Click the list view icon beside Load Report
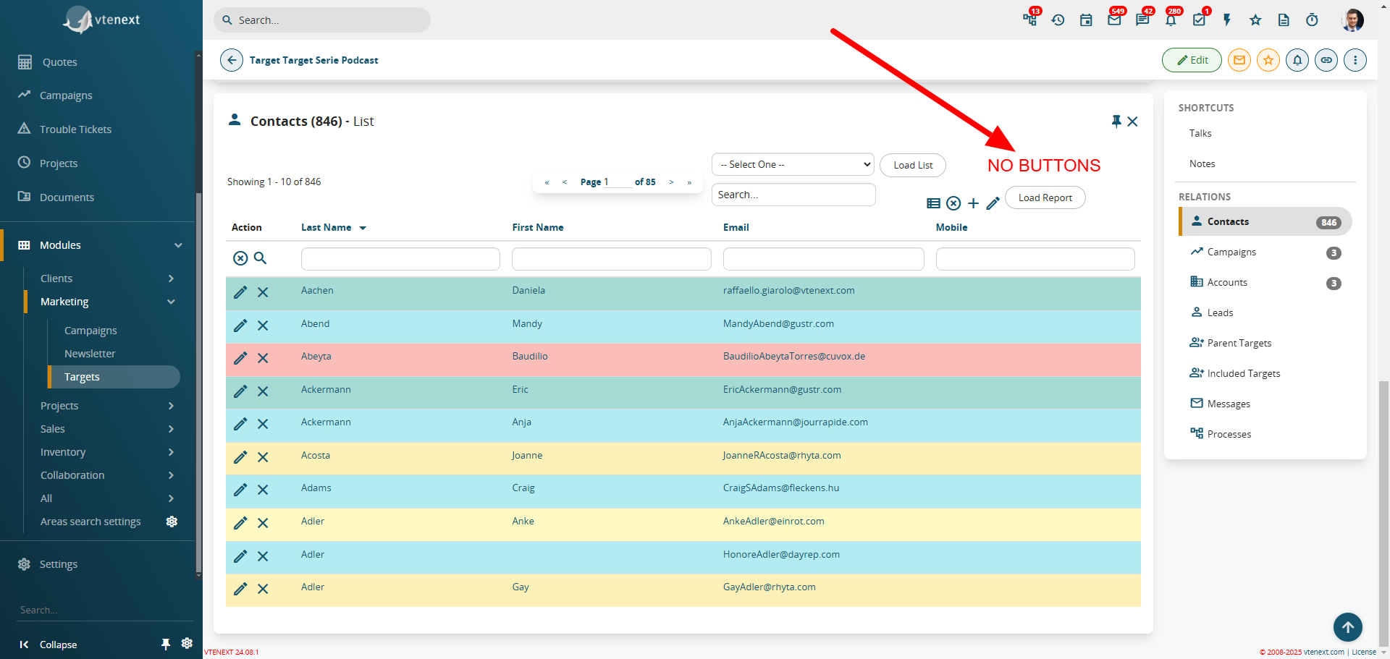1390x659 pixels. tap(934, 203)
